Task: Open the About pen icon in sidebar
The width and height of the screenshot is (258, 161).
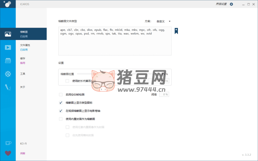Action: pos(8,87)
